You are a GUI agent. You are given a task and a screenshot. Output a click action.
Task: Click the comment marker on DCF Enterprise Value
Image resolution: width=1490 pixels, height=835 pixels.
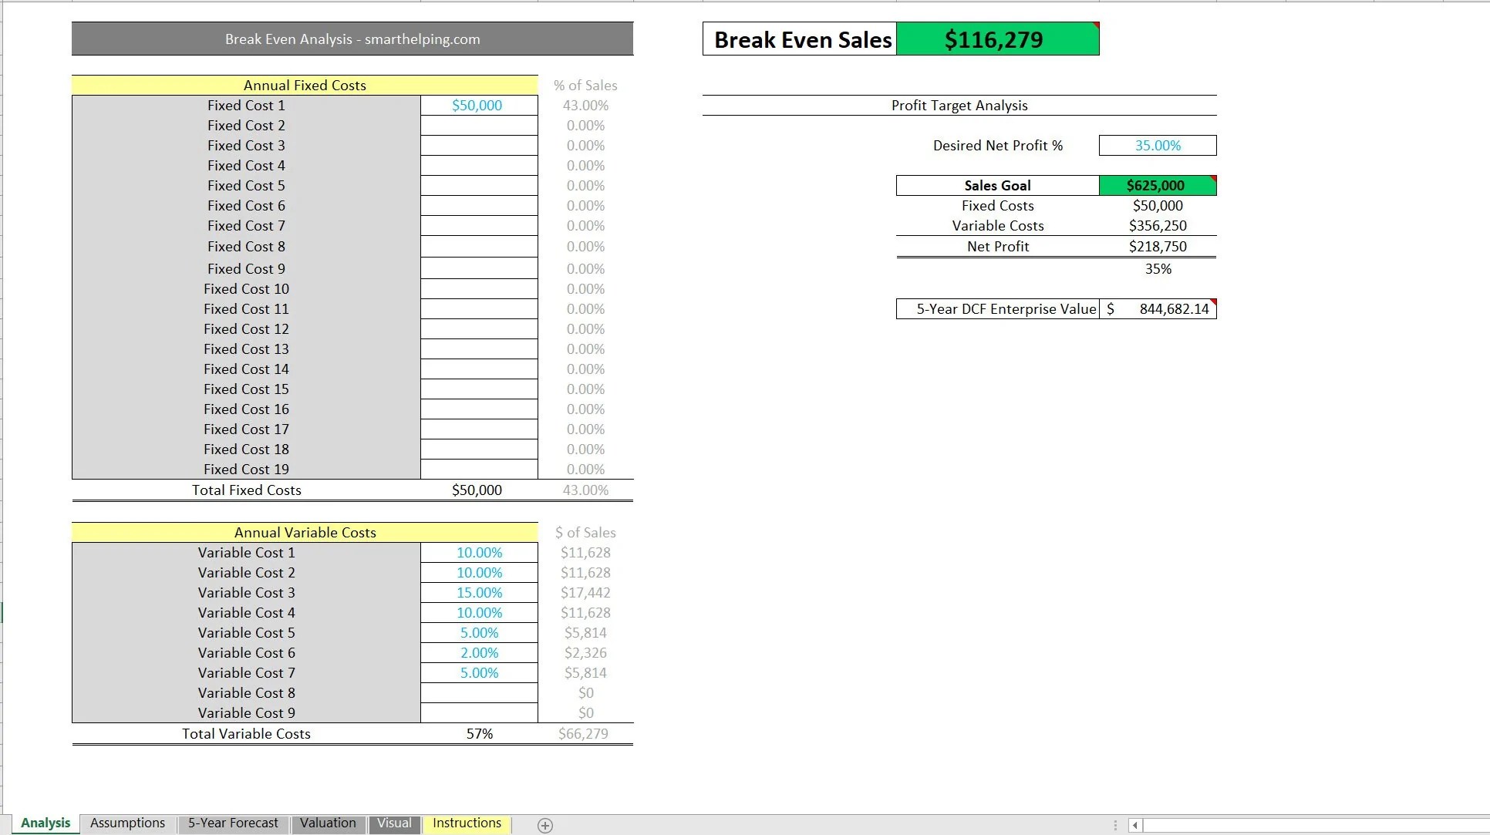[x=1212, y=302]
